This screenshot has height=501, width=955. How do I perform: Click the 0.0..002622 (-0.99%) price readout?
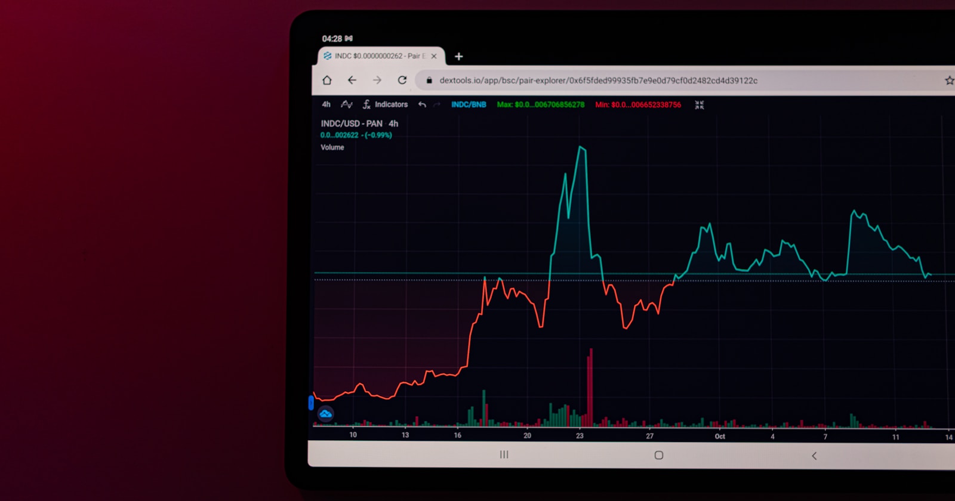pyautogui.click(x=356, y=135)
